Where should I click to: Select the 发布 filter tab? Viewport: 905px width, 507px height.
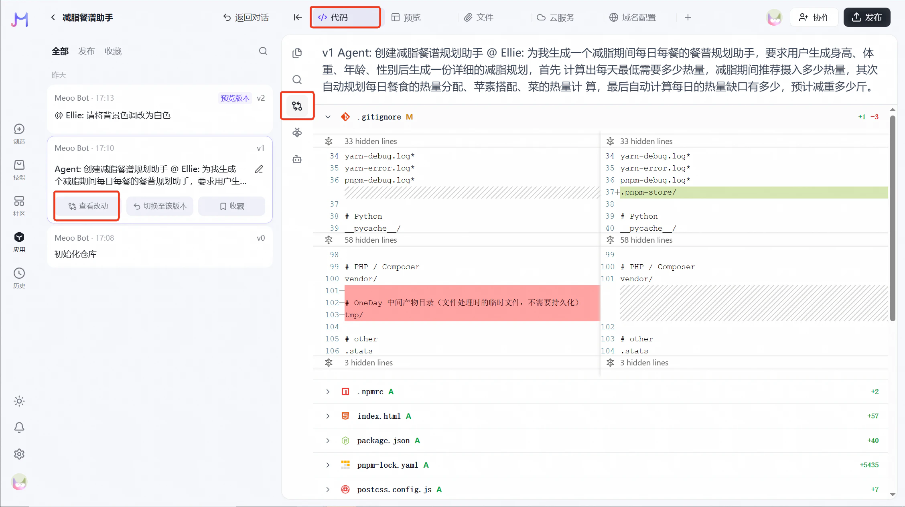coord(86,51)
